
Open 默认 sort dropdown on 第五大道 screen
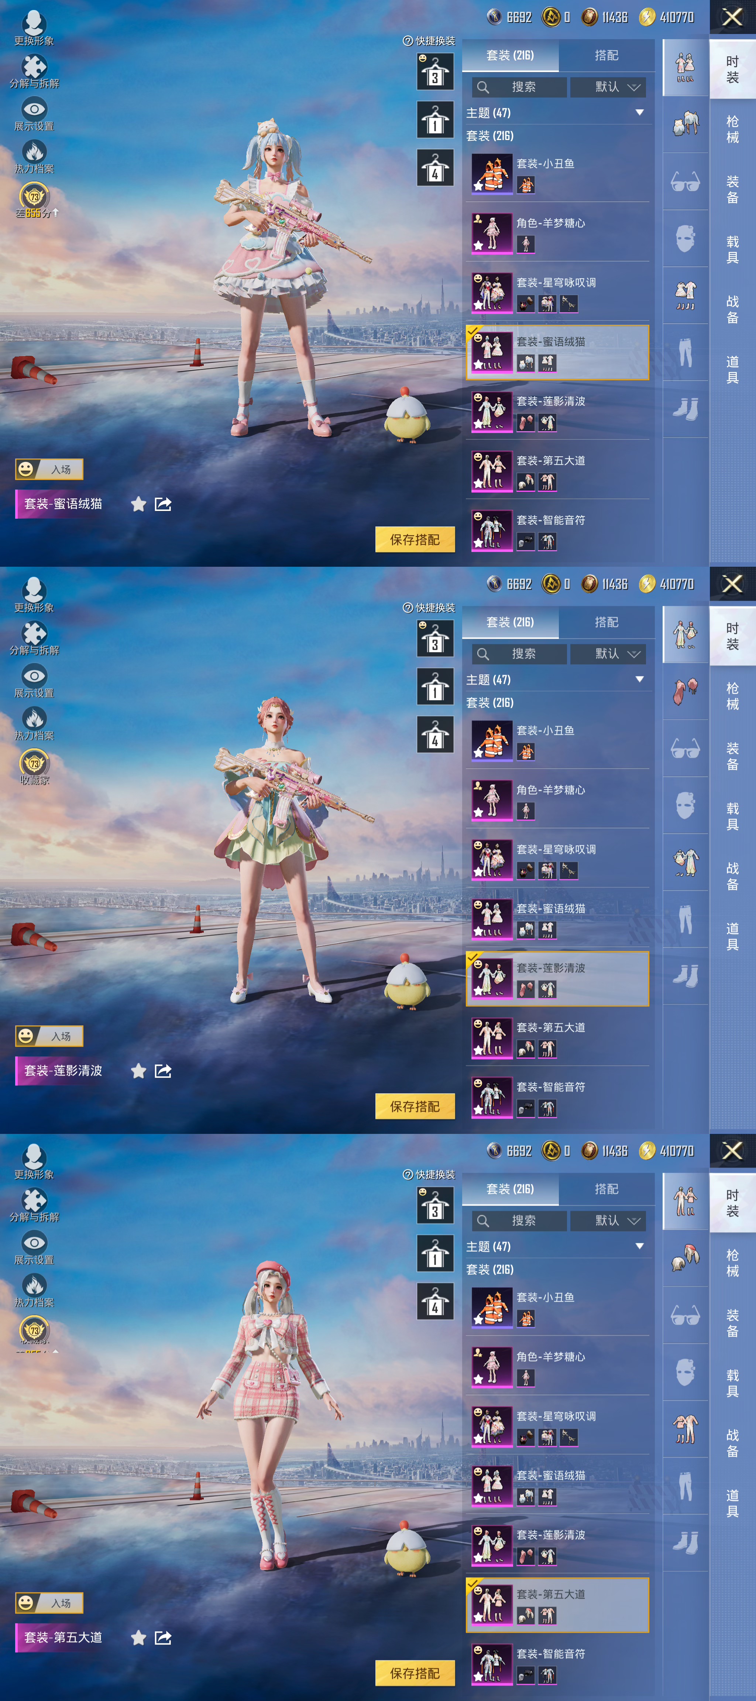(x=608, y=1221)
